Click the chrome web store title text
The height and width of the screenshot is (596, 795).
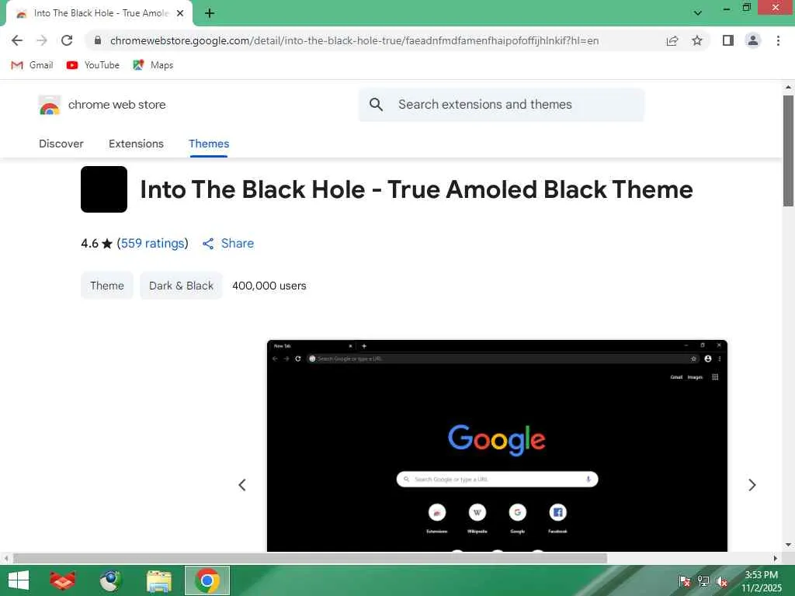tap(117, 105)
